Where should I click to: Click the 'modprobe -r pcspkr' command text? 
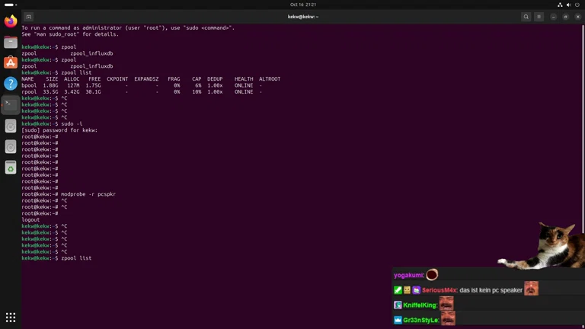coord(88,194)
